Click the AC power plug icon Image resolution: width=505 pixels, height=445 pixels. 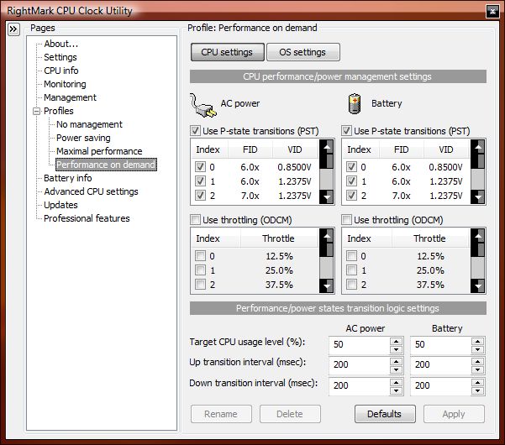[x=203, y=105]
